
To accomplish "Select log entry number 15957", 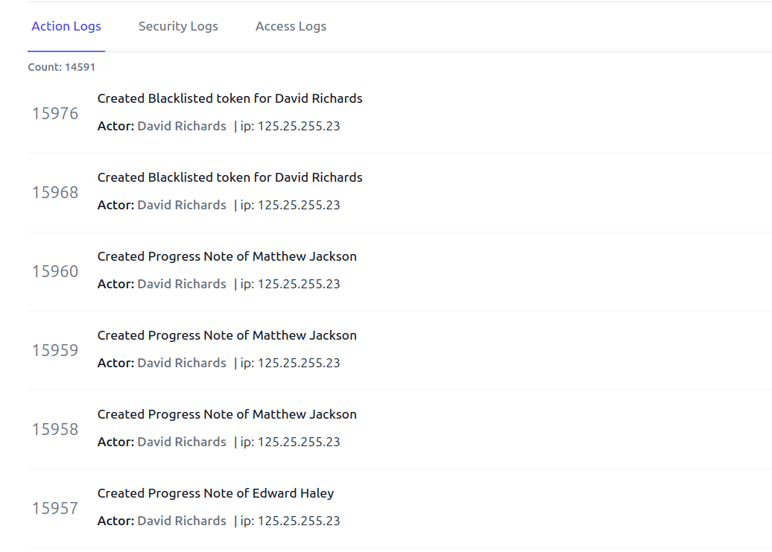I will 55,508.
